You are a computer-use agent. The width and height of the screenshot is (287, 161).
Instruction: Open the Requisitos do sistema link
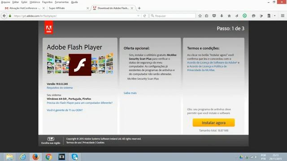pyautogui.click(x=60, y=88)
